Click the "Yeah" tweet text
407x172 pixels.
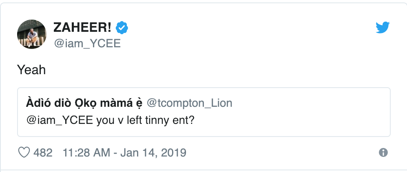[31, 70]
